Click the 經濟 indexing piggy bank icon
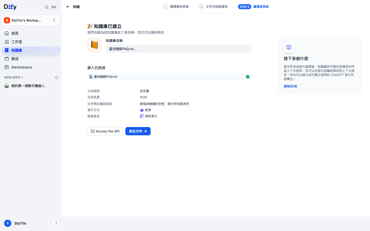Screen dimensions: 370x231 (x=142, y=110)
